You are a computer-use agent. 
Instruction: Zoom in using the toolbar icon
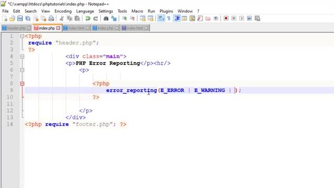point(124,19)
